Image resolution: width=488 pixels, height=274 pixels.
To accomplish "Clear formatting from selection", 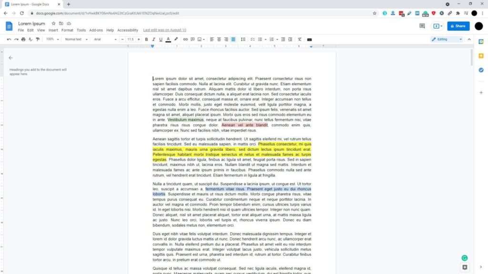I will pyautogui.click(x=299, y=39).
